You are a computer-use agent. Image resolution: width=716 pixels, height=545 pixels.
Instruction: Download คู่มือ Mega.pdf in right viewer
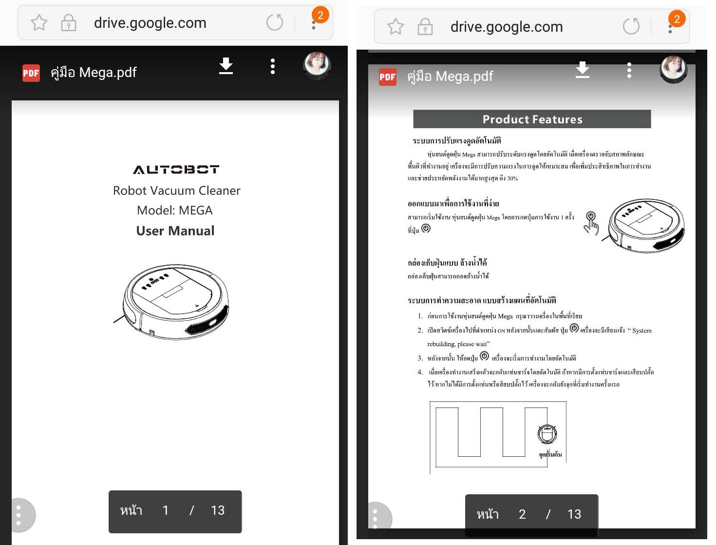[x=583, y=70]
